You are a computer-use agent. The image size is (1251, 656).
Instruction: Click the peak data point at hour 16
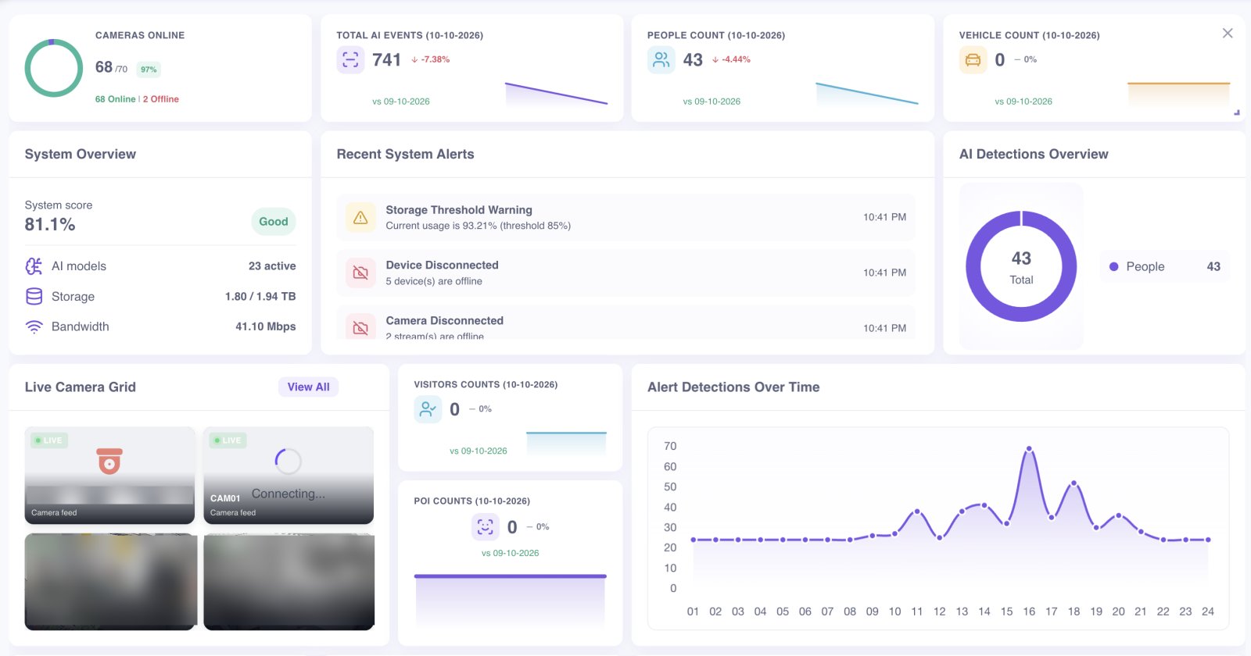1029,449
